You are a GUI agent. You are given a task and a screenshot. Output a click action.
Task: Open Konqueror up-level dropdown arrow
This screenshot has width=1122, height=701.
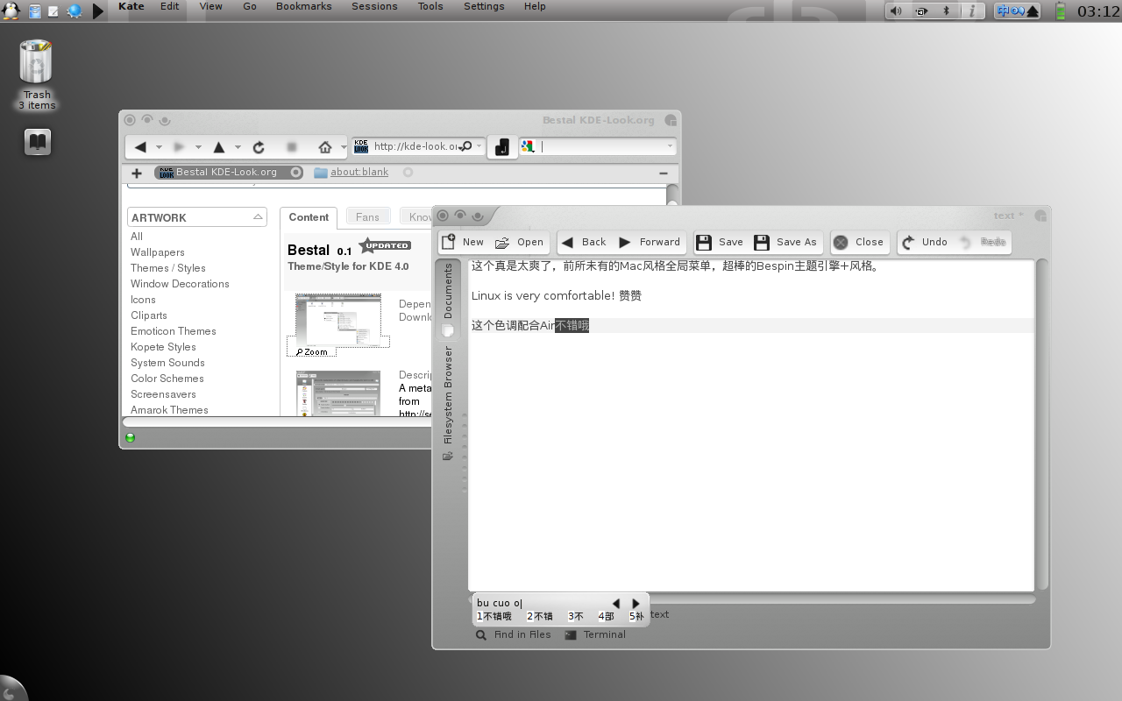238,147
